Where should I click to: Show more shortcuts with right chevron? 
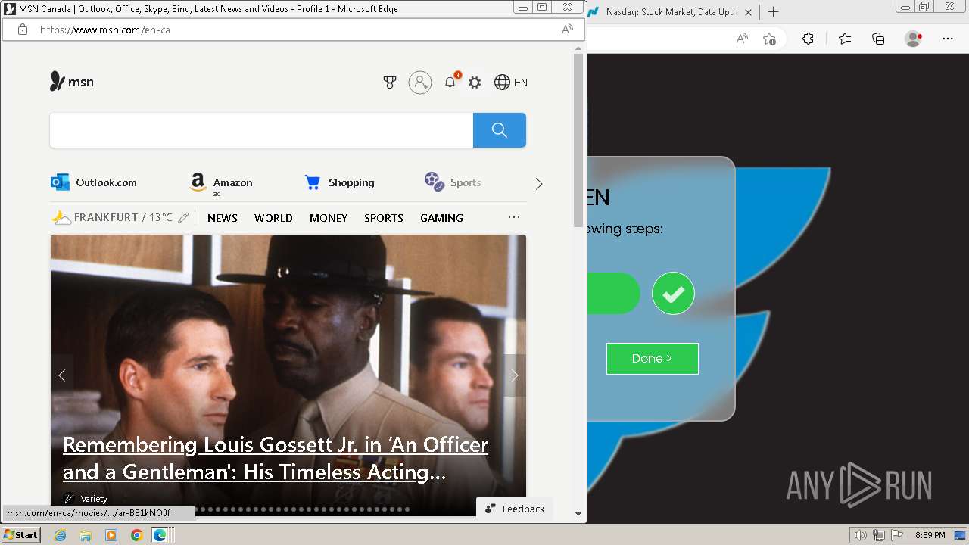(539, 183)
